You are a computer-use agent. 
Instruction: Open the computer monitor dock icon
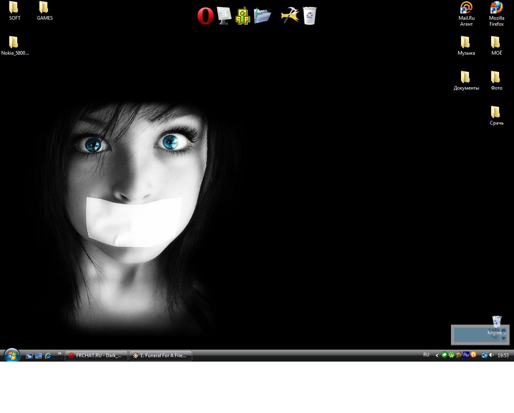tap(224, 16)
